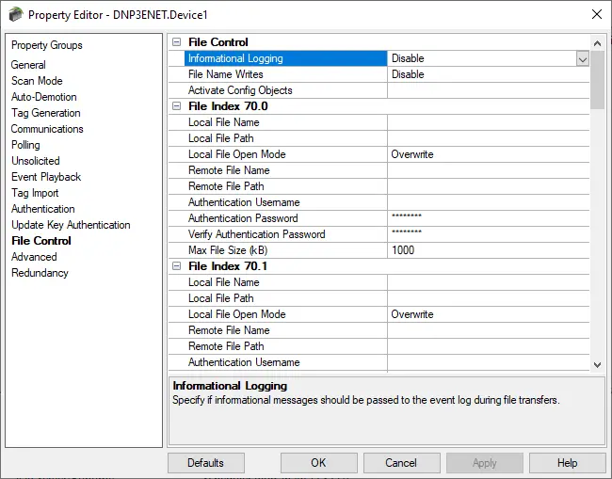Viewport: 612px width, 479px height.
Task: Open the Unsolicited property group
Action: click(36, 161)
